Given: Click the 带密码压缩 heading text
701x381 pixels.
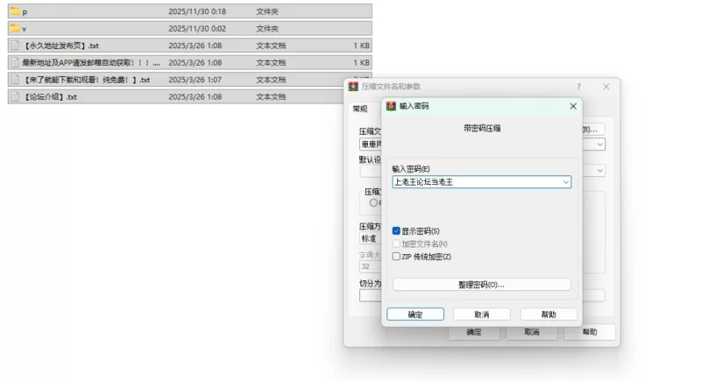Looking at the screenshot, I should [482, 128].
